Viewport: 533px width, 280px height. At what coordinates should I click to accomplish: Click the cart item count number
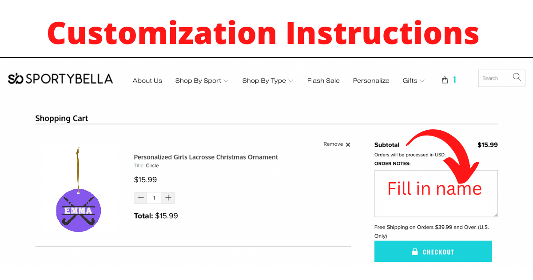point(454,80)
